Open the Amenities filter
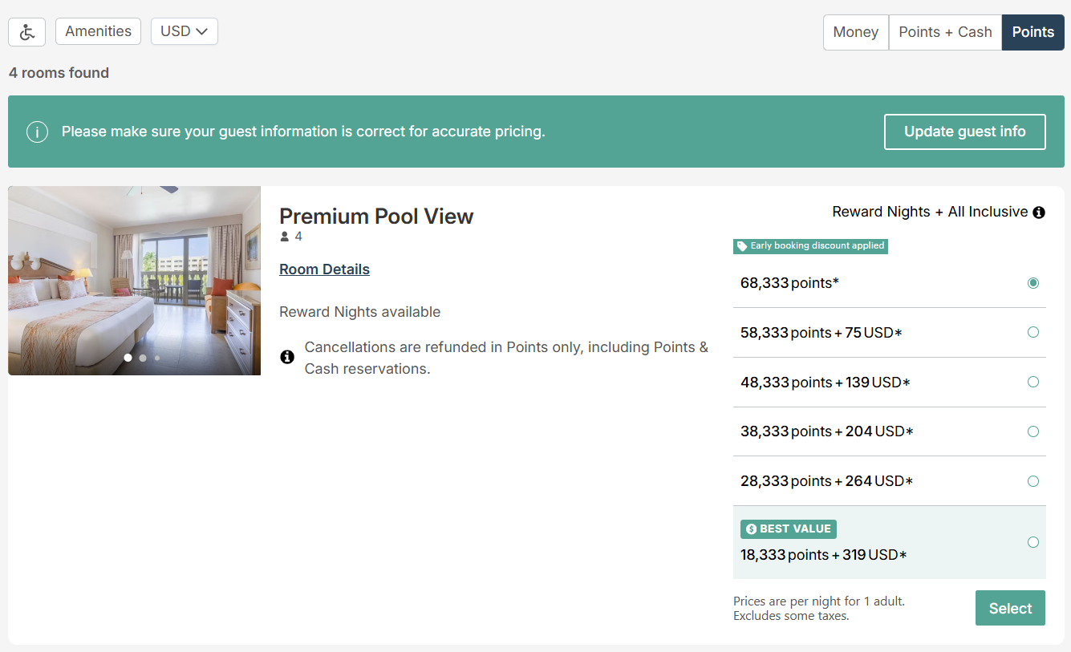The width and height of the screenshot is (1071, 652). coord(98,31)
